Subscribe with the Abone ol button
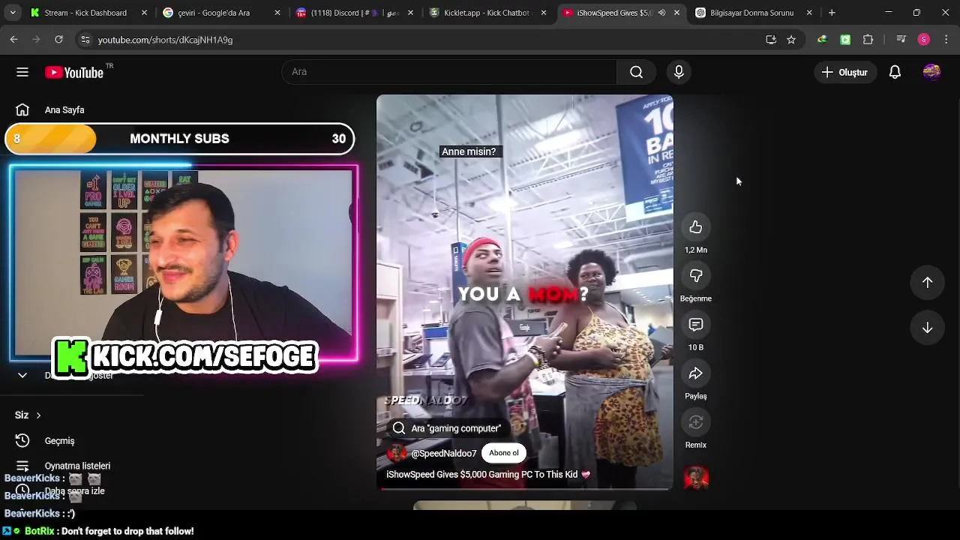 click(x=504, y=453)
